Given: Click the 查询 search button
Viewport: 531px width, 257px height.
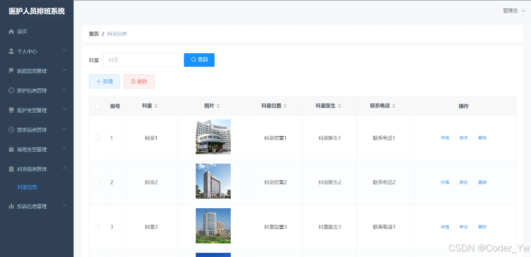Looking at the screenshot, I should coord(199,60).
